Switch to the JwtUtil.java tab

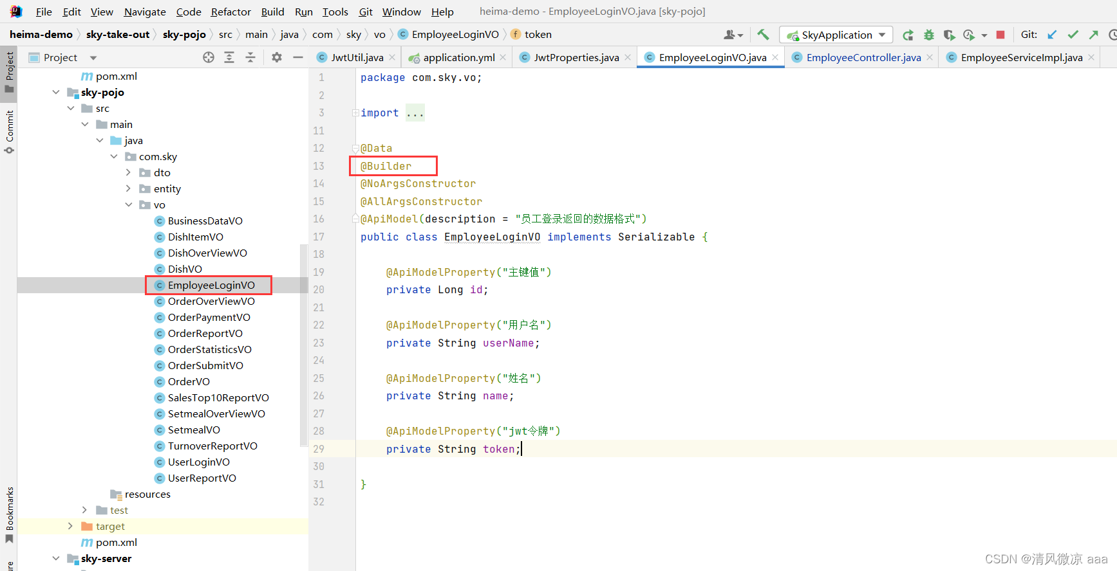357,57
